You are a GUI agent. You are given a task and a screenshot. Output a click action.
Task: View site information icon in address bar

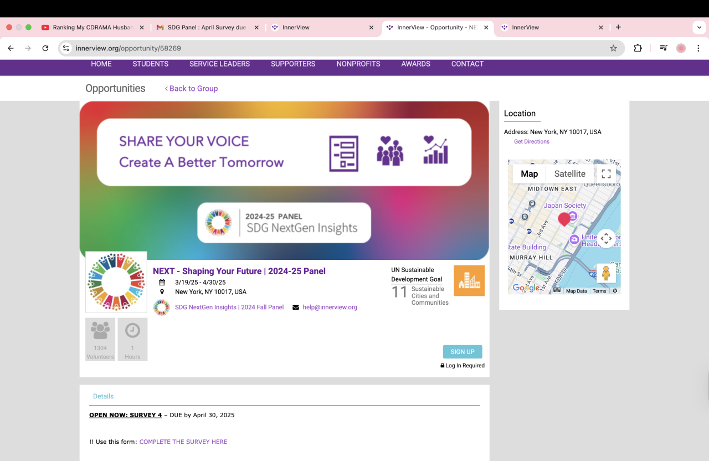tap(66, 48)
